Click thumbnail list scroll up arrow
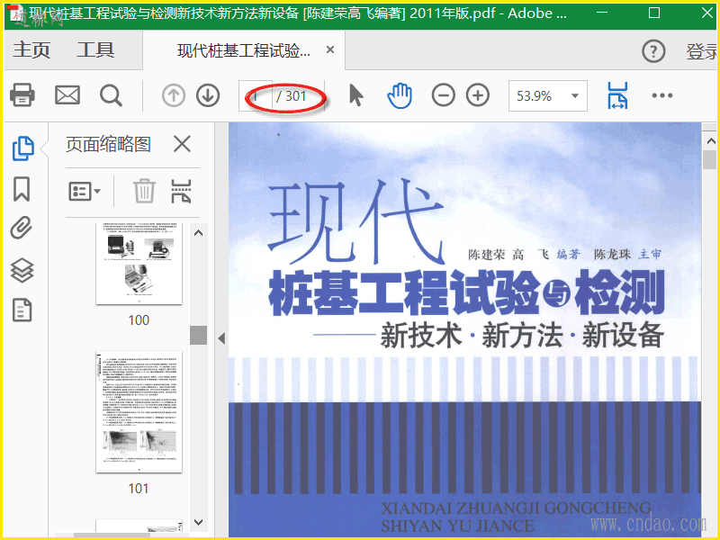Viewport: 720px width, 540px height. [198, 233]
